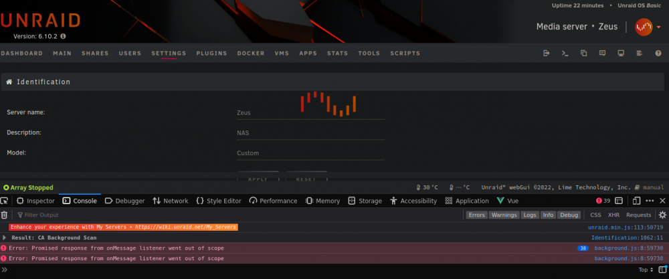Open the Vue devtools tab
Viewport: 669px width, 279px height.
(507, 201)
